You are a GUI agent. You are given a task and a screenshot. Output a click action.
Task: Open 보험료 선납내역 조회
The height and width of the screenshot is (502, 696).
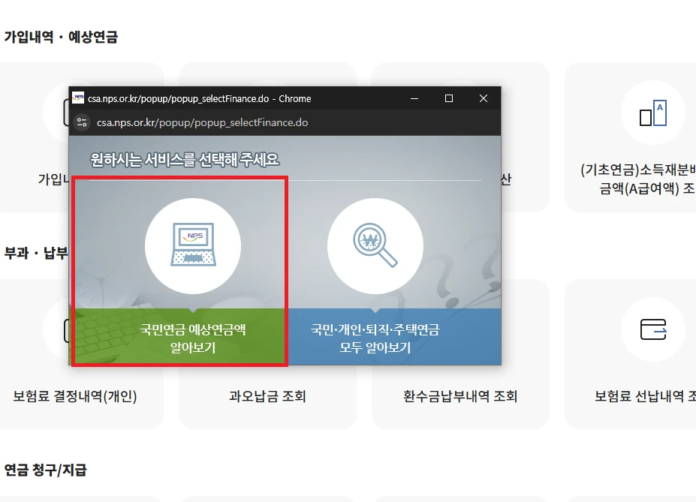point(652,395)
